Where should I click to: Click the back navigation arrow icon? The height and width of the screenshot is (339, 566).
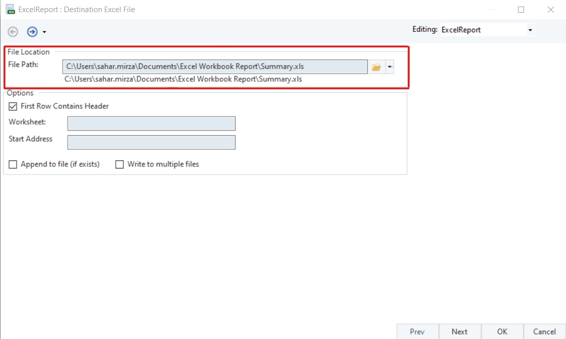tap(13, 32)
